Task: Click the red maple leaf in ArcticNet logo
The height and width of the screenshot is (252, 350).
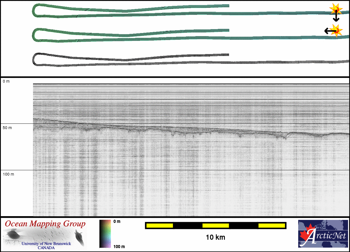Action: point(306,237)
